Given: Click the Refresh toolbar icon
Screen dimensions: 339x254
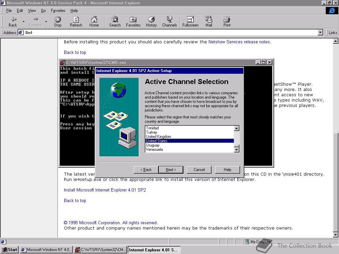Looking at the screenshot, I should pyautogui.click(x=76, y=22).
